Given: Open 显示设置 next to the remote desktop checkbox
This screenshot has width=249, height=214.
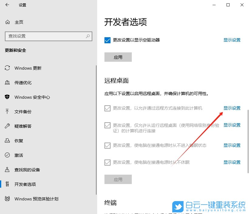Looking at the screenshot, I should point(232,108).
